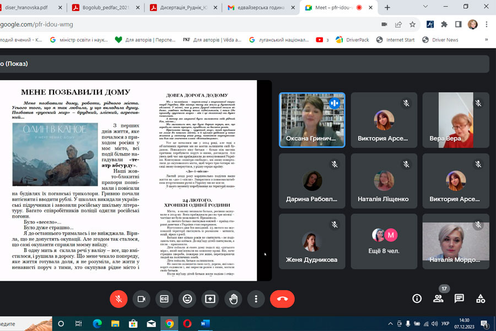Open more options three-dot menu in Meet
This screenshot has height=331, width=496.
[x=256, y=298]
